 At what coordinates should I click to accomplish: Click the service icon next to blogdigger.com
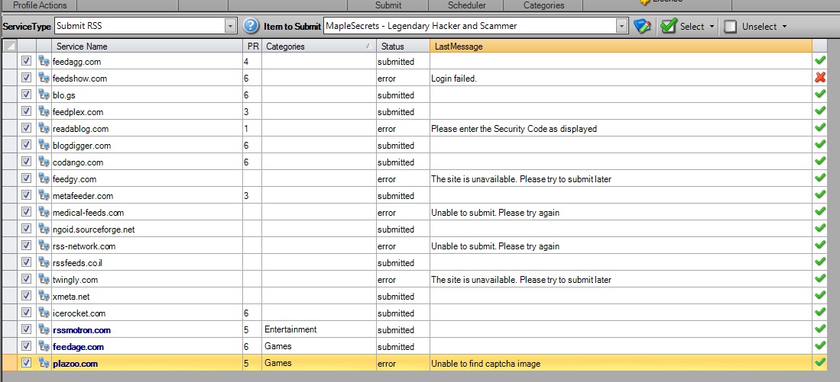(x=44, y=146)
